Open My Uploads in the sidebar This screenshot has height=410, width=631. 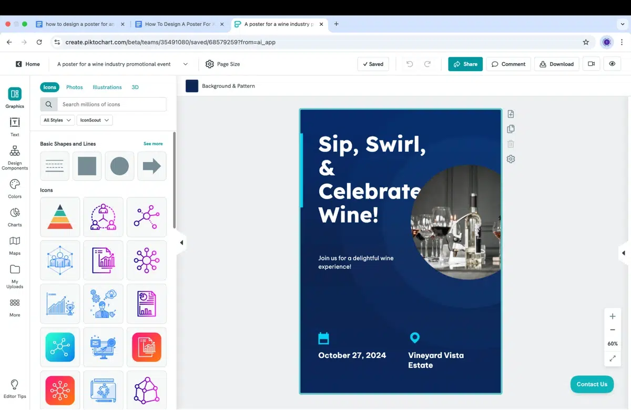tap(14, 274)
